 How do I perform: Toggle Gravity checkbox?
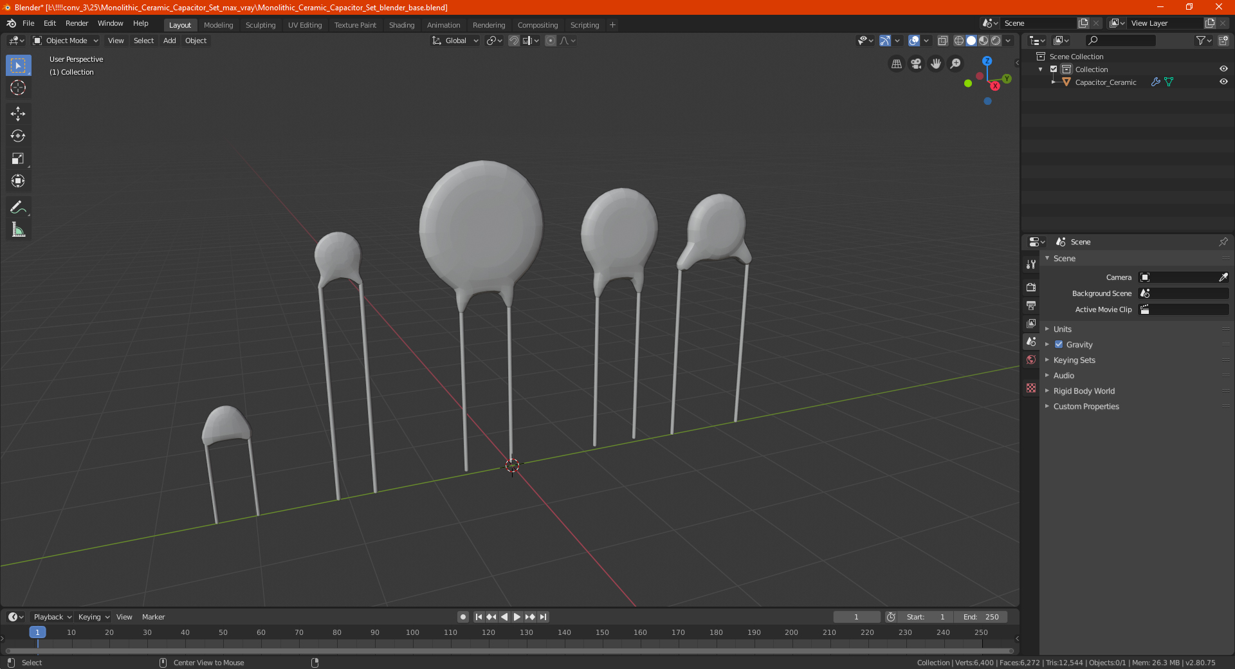(x=1059, y=345)
